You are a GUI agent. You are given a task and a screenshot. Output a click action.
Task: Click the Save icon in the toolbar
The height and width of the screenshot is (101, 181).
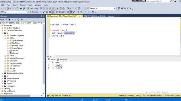[x=21, y=8]
